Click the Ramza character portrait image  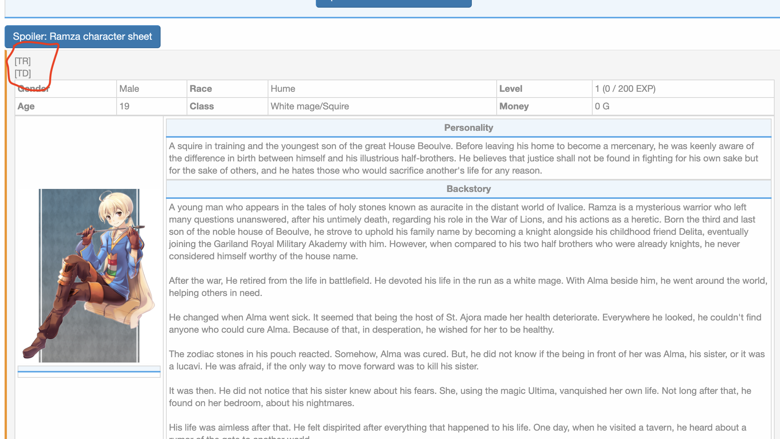point(89,275)
